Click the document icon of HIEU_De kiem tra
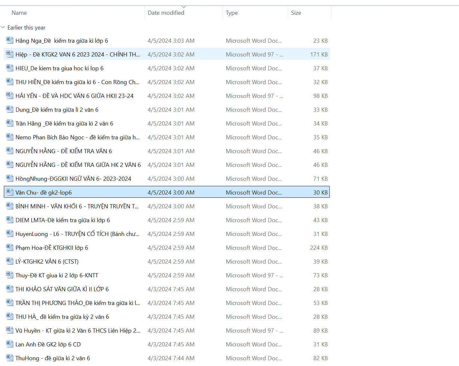459x366 pixels. 10,68
